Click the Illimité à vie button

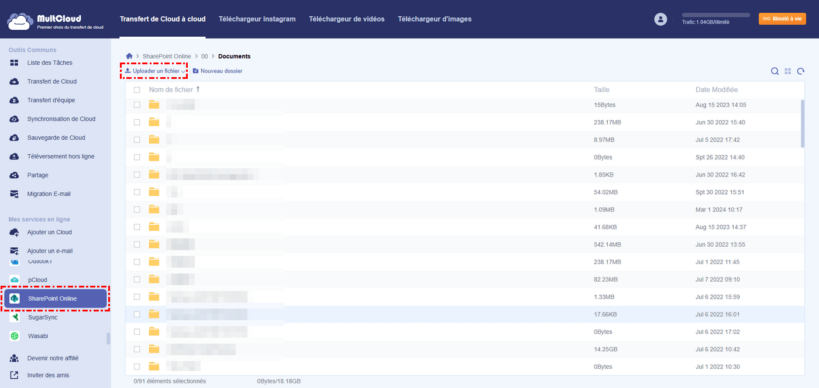[782, 19]
